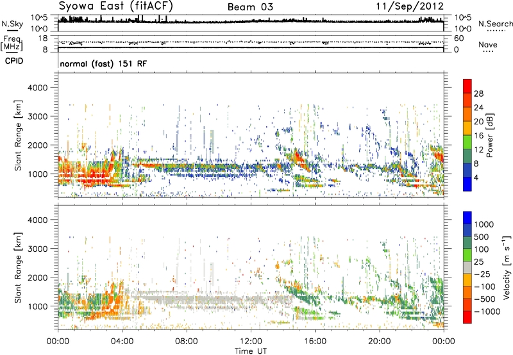Pick the gray segment of velocity colorbar
The width and height of the screenshot is (513, 355).
[467, 268]
